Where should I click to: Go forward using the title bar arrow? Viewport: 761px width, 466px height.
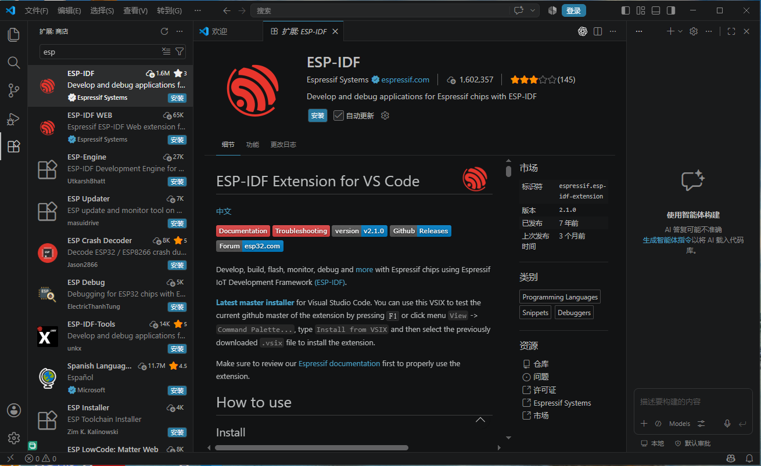click(x=240, y=10)
